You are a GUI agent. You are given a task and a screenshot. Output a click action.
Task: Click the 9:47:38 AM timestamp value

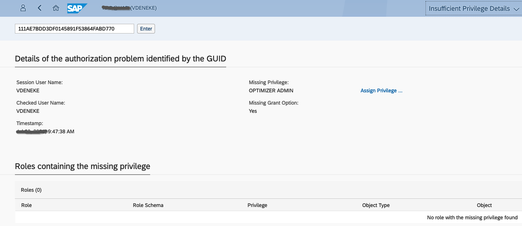click(x=61, y=131)
